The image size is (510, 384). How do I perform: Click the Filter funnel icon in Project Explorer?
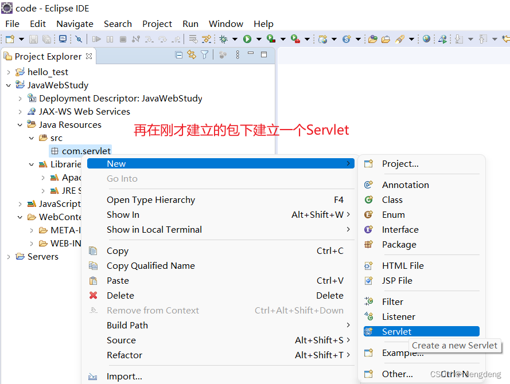tap(205, 55)
